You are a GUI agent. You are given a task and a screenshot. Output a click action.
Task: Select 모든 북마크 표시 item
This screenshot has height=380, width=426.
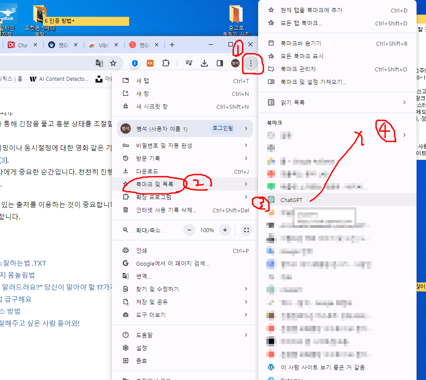[x=337, y=56]
